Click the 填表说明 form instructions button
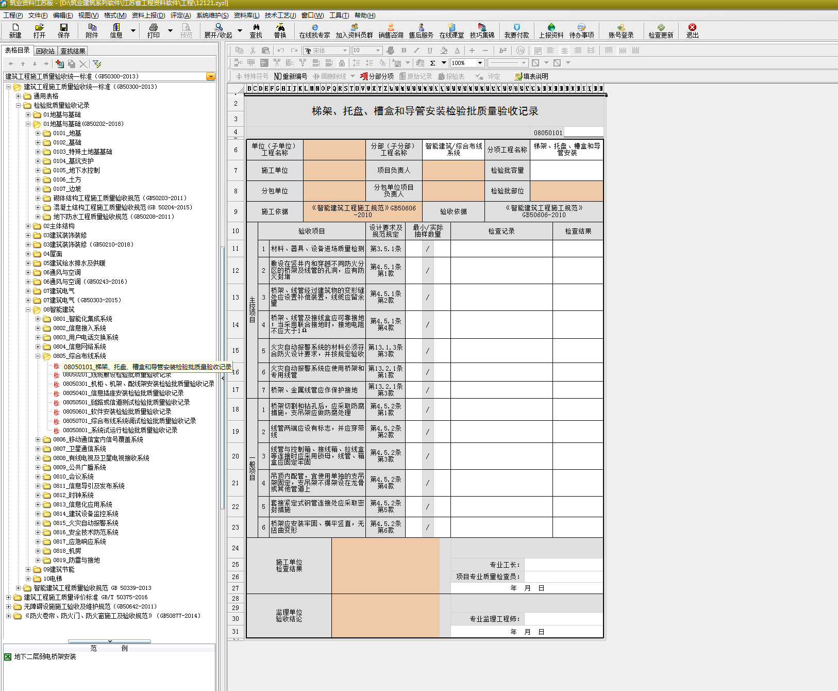Image resolution: width=838 pixels, height=691 pixels. 531,76
